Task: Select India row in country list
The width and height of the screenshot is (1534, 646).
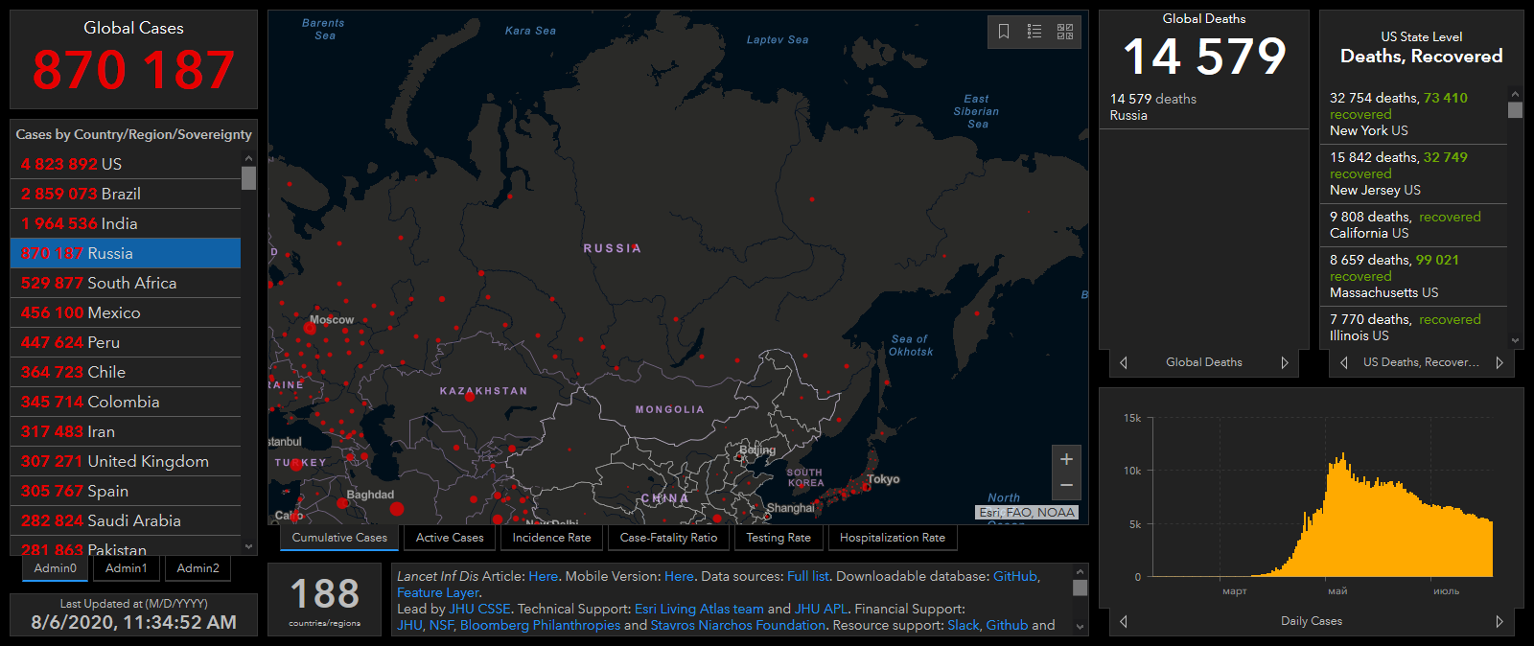Action: 126,223
